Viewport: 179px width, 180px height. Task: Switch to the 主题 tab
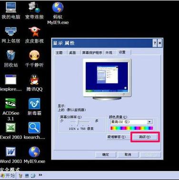pos(59,52)
